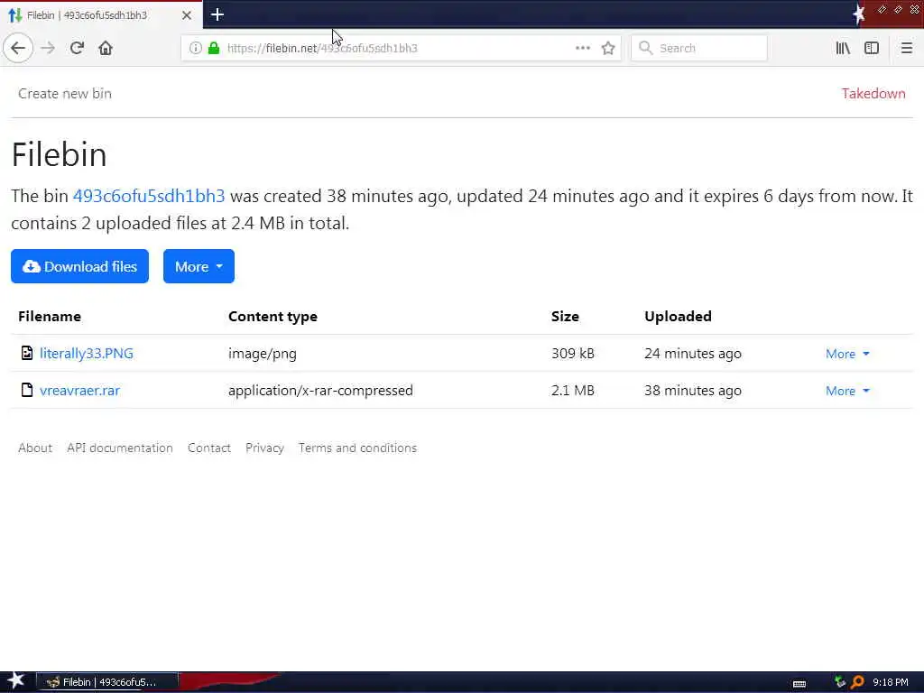Show site information icon in address bar
Screen dimensions: 924x693
(x=195, y=48)
